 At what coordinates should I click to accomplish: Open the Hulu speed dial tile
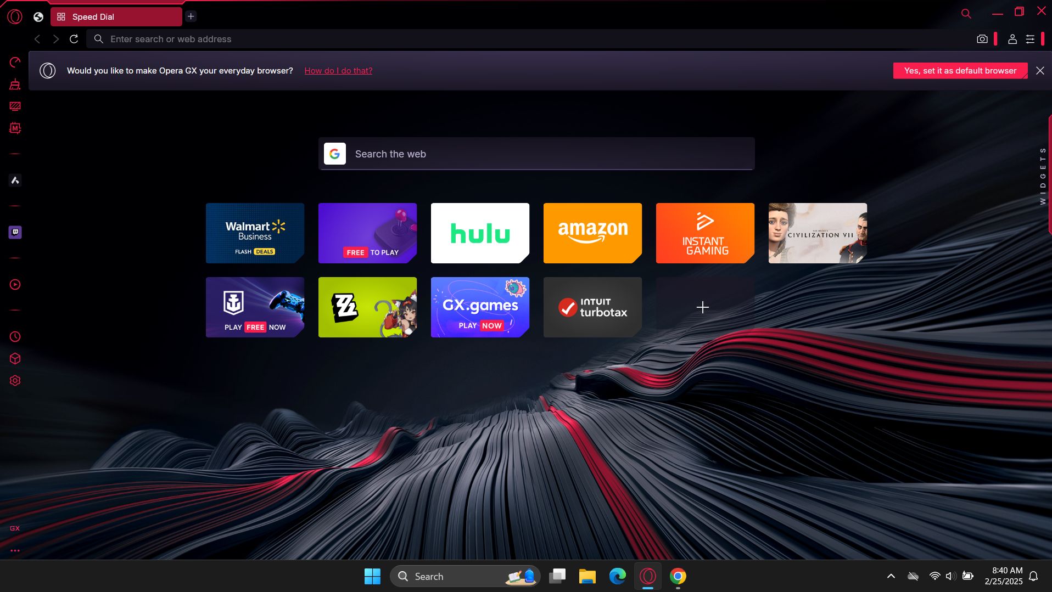point(480,233)
